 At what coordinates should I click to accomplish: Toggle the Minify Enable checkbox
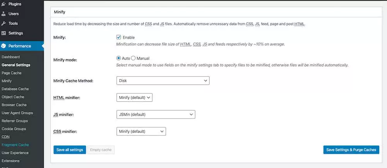tap(119, 37)
